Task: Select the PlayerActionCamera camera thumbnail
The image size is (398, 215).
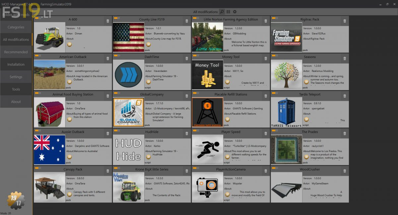Action: click(207, 187)
